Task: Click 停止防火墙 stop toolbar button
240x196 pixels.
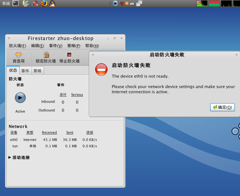Action: tap(69, 58)
